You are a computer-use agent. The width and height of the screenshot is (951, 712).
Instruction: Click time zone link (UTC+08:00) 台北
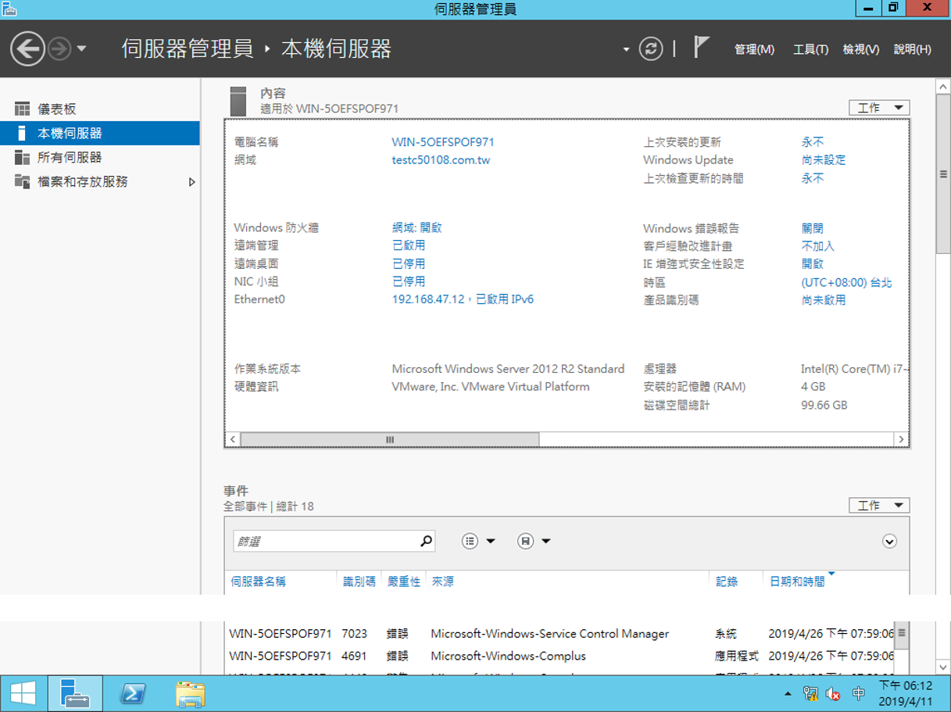847,282
